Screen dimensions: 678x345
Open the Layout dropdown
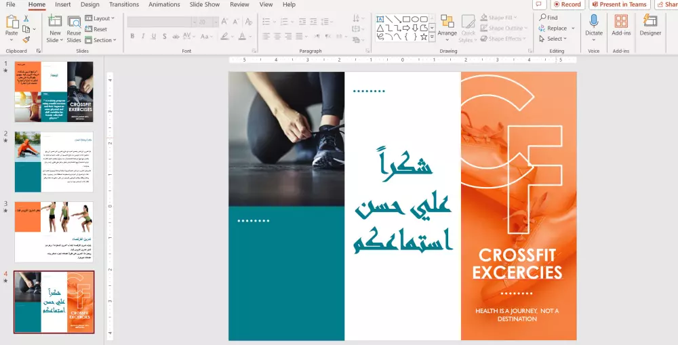pos(100,18)
